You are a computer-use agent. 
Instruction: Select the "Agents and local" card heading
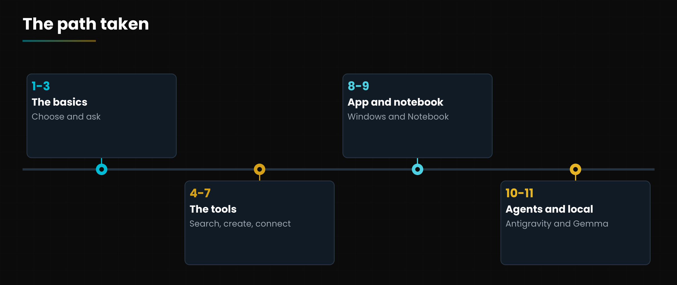click(549, 209)
